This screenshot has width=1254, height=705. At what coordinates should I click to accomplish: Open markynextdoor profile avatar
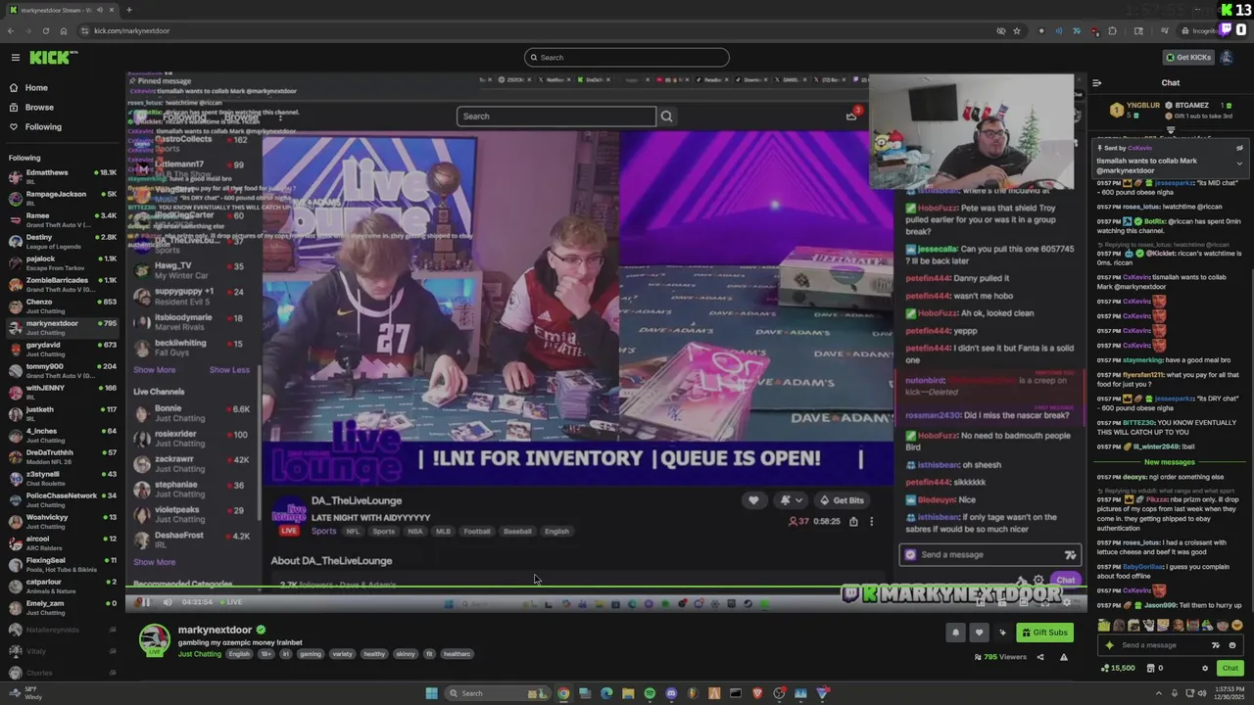tap(154, 639)
